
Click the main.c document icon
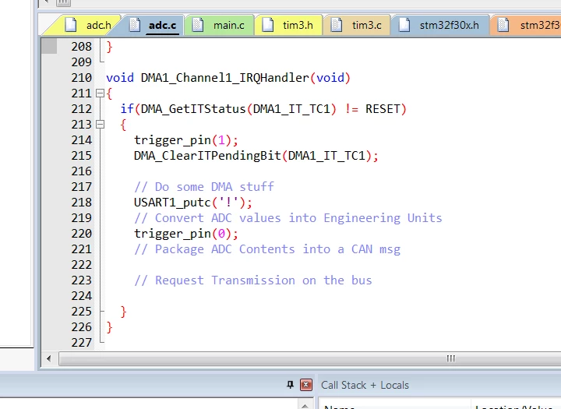198,25
